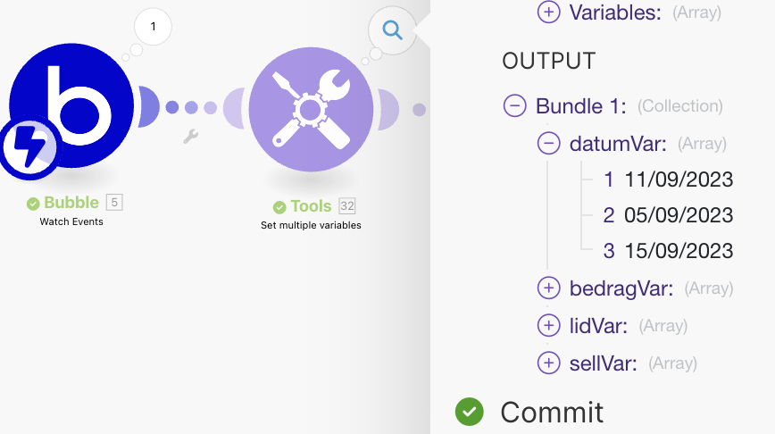Viewport: 775px width, 434px height.
Task: Open the Bubble operations bubble showing 1
Action: click(153, 27)
